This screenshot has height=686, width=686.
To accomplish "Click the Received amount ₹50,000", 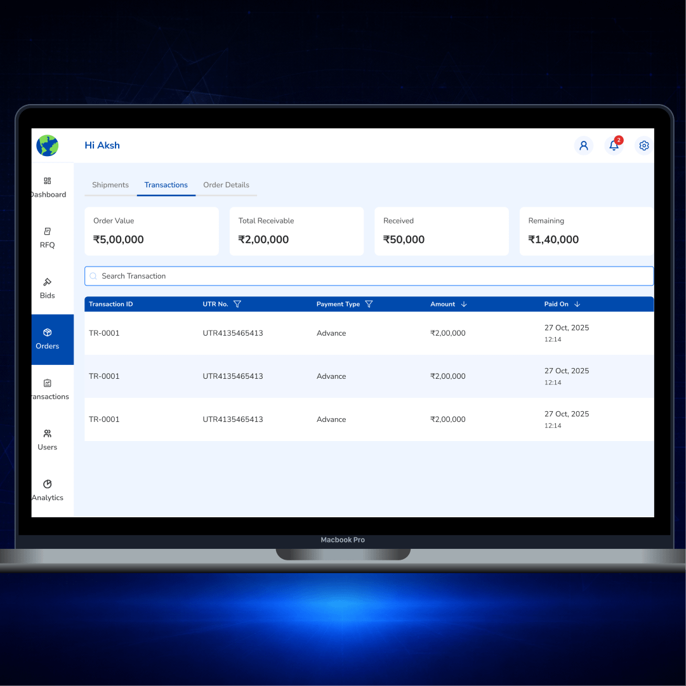I will pos(404,240).
